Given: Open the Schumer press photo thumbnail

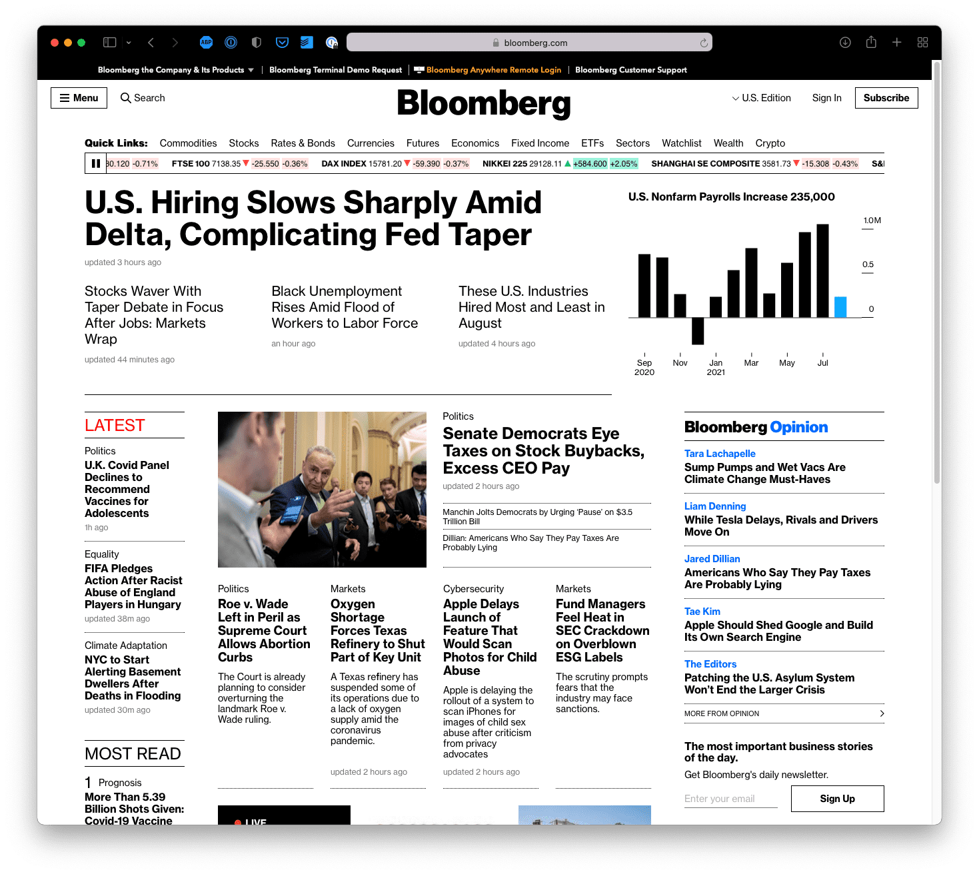Looking at the screenshot, I should [x=322, y=490].
